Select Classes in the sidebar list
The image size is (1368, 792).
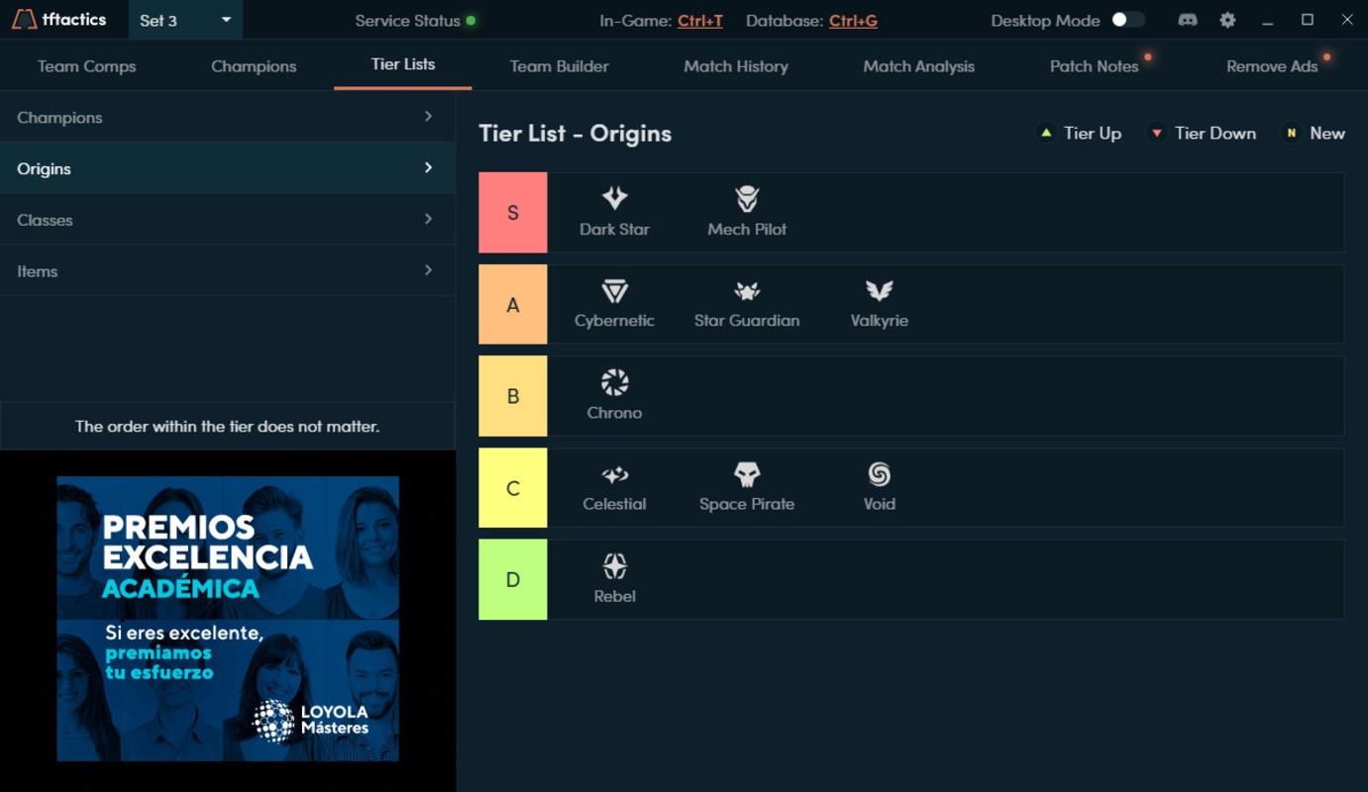pos(227,220)
